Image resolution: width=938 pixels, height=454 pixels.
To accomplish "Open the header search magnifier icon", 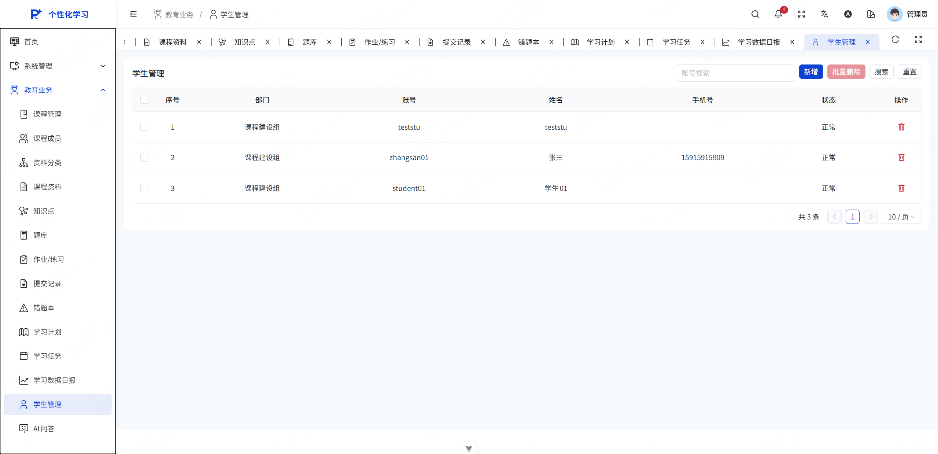I will [x=755, y=14].
